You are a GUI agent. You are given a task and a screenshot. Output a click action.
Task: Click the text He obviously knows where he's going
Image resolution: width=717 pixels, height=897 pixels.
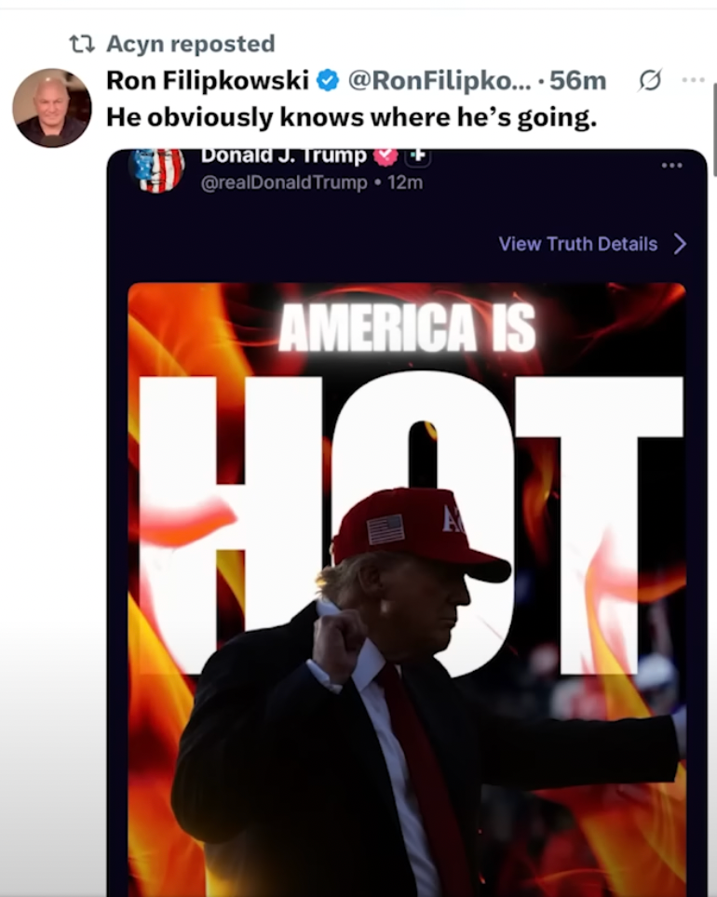click(352, 117)
